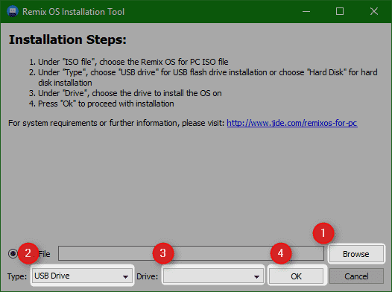Click inside the ISO file path field
The image size is (392, 292).
(x=191, y=253)
